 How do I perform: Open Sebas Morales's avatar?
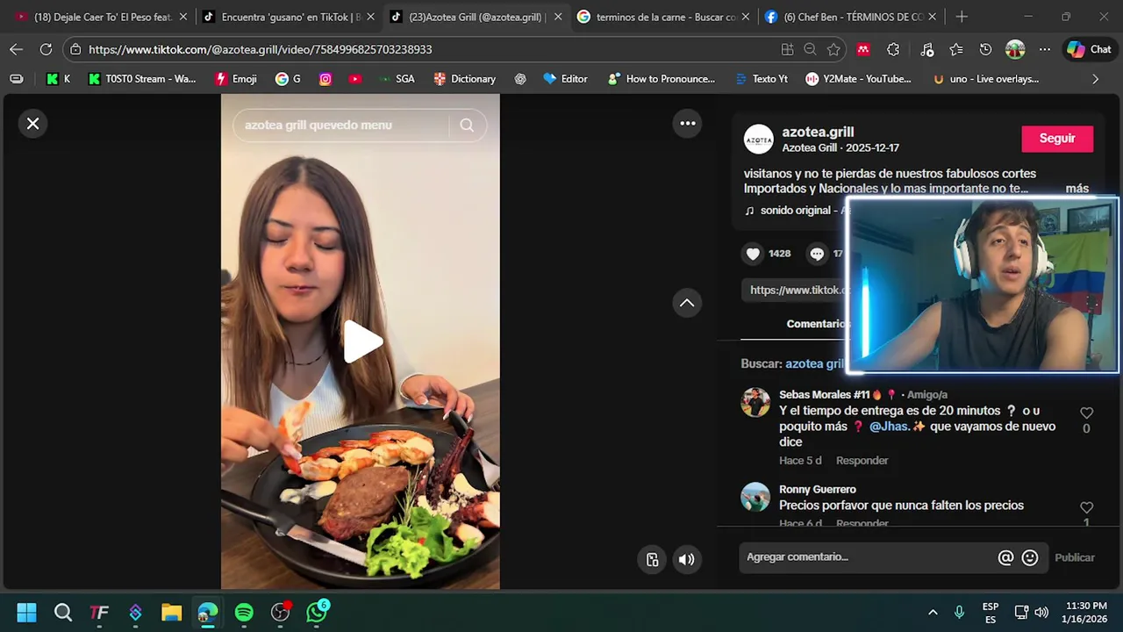pyautogui.click(x=755, y=402)
